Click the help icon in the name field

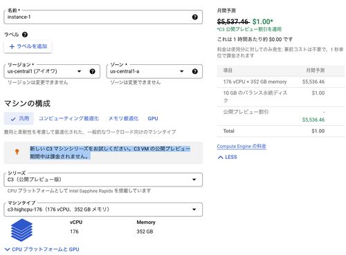tap(195, 17)
